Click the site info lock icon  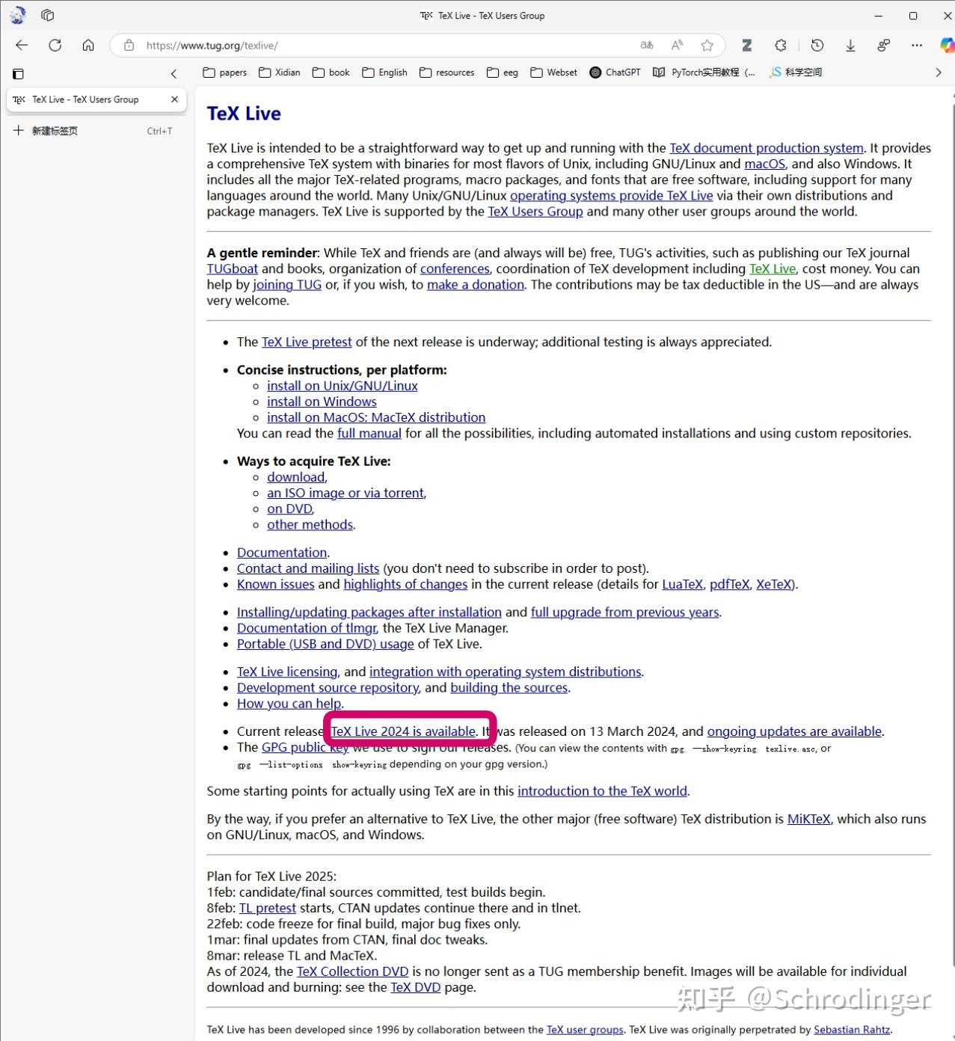(129, 45)
